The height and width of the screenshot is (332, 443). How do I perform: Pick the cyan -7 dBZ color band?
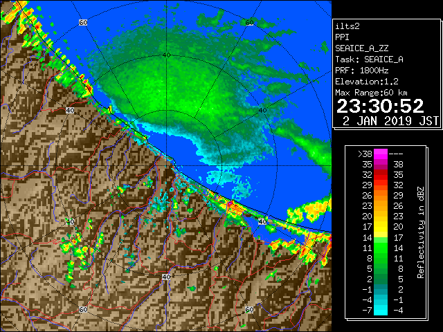381,311
